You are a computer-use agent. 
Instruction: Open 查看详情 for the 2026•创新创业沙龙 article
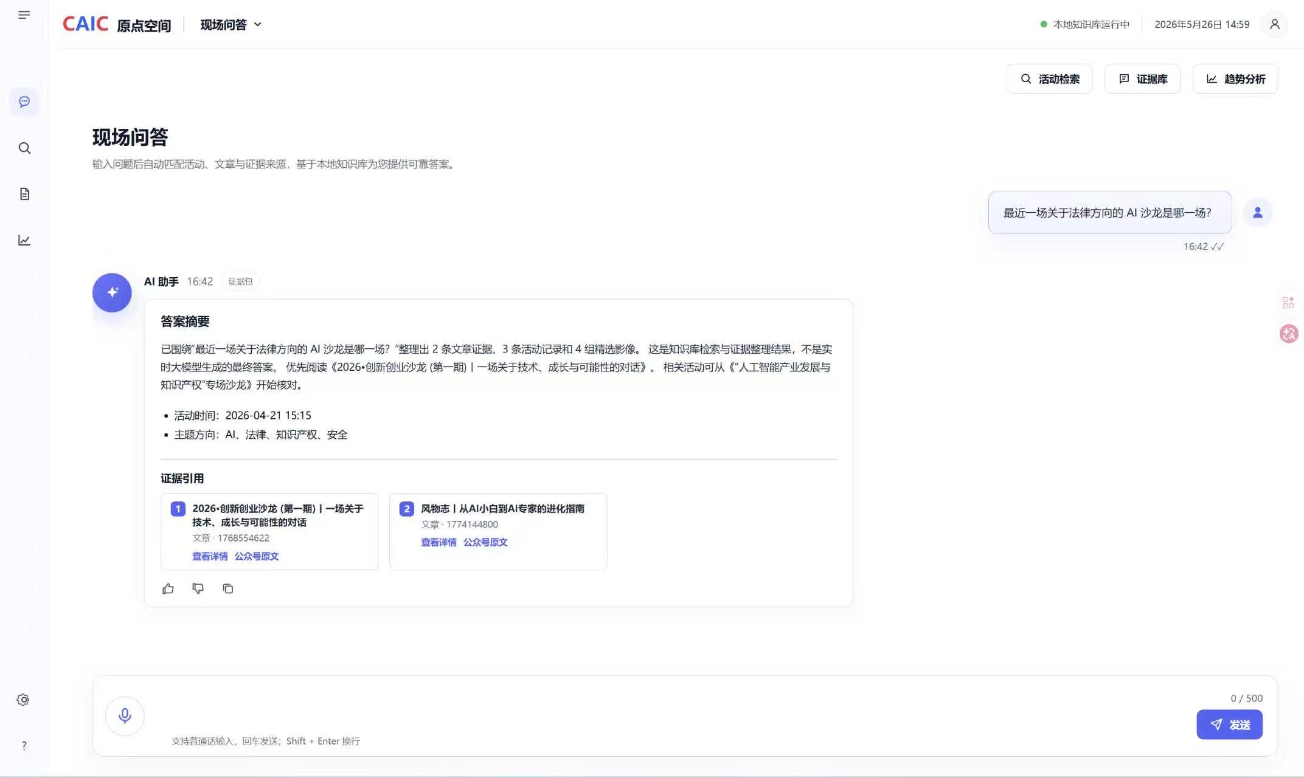(210, 556)
